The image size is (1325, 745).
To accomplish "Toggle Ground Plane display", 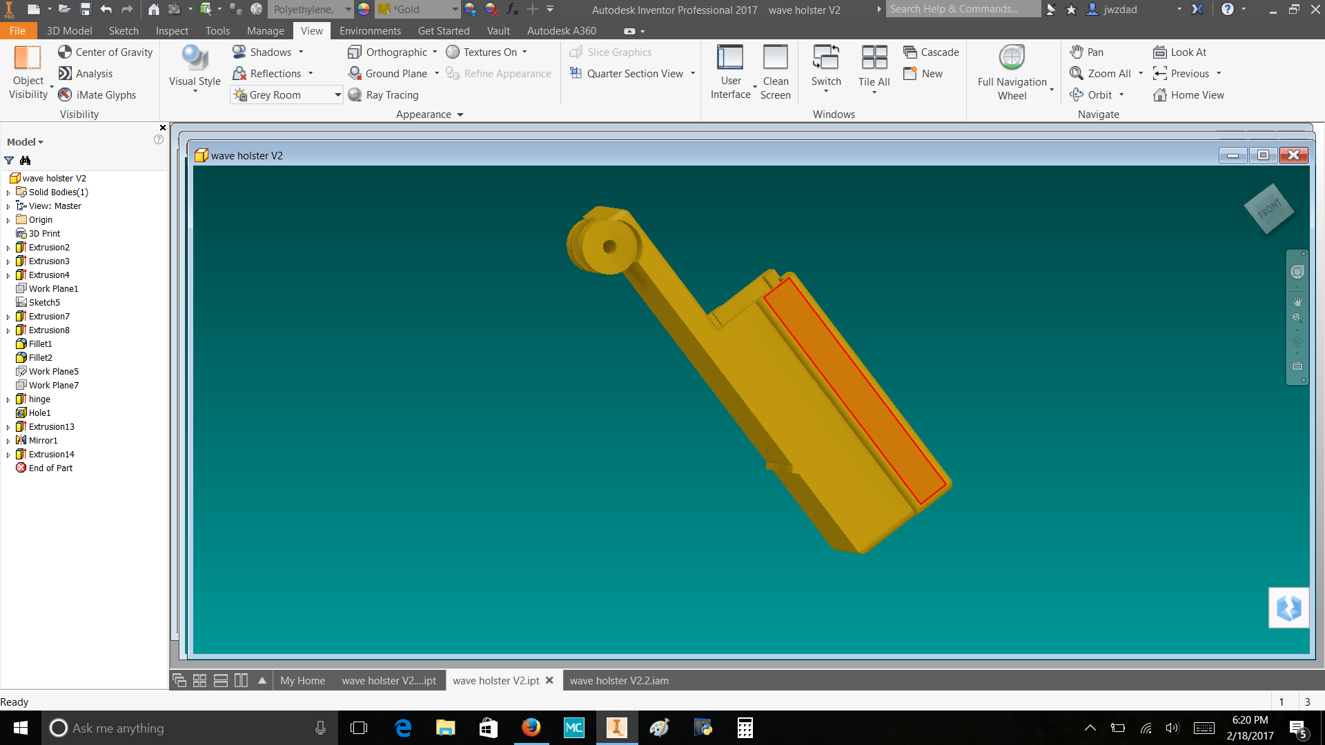I will (x=387, y=74).
